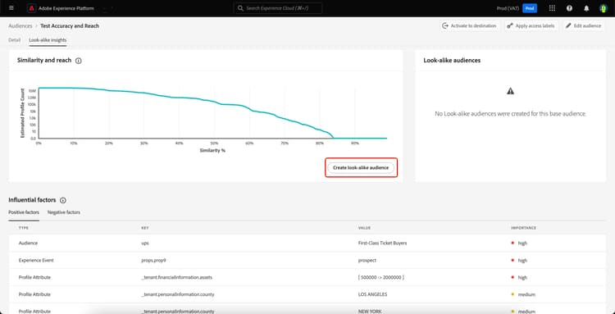615x314 pixels.
Task: Click the Prod sandbox badge
Action: point(530,8)
